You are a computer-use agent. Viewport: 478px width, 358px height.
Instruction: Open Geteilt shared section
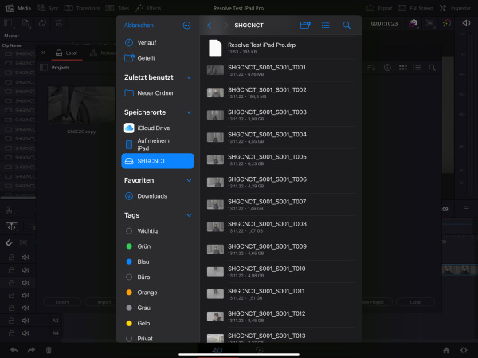tap(158, 58)
